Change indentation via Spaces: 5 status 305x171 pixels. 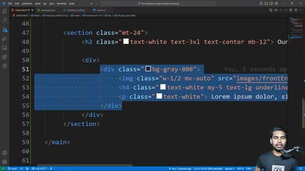coord(230,169)
